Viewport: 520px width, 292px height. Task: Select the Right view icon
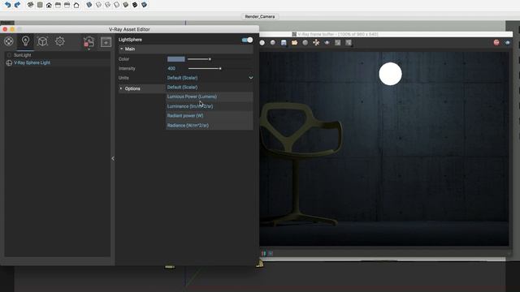[58, 5]
